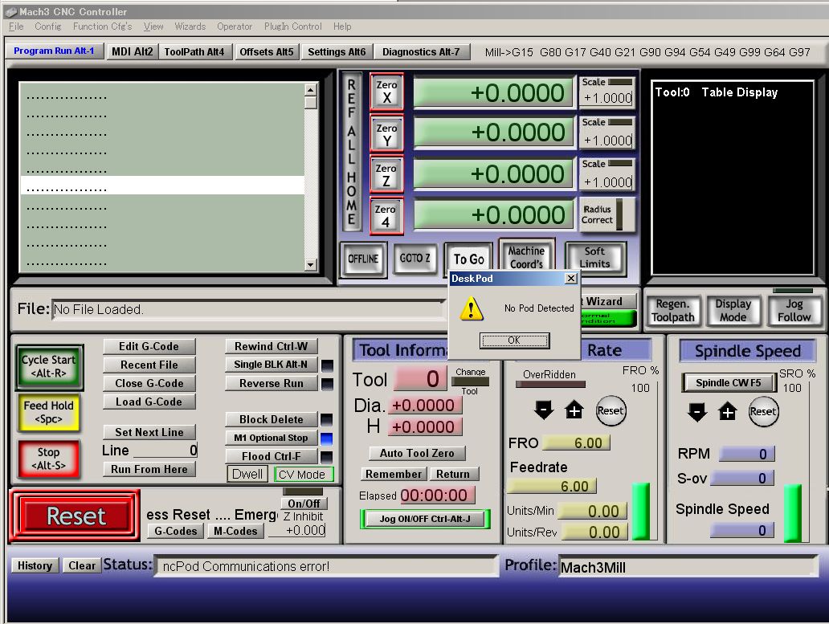
Task: Open the G-Codes reference
Action: 176,531
